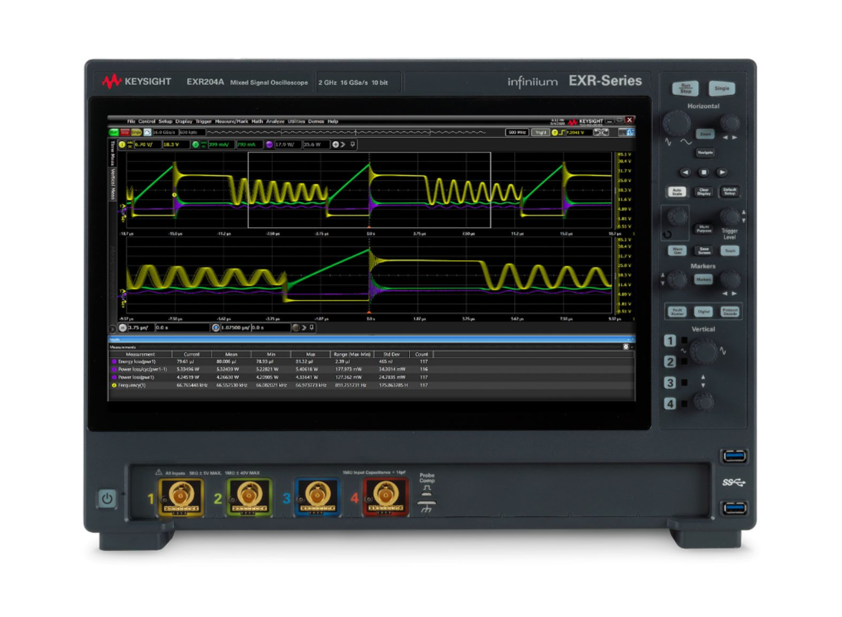Expand the channel bar chevron arrow

click(x=343, y=145)
